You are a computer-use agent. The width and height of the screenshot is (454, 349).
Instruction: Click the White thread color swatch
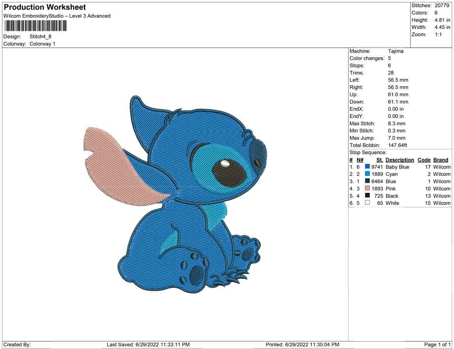coord(367,203)
